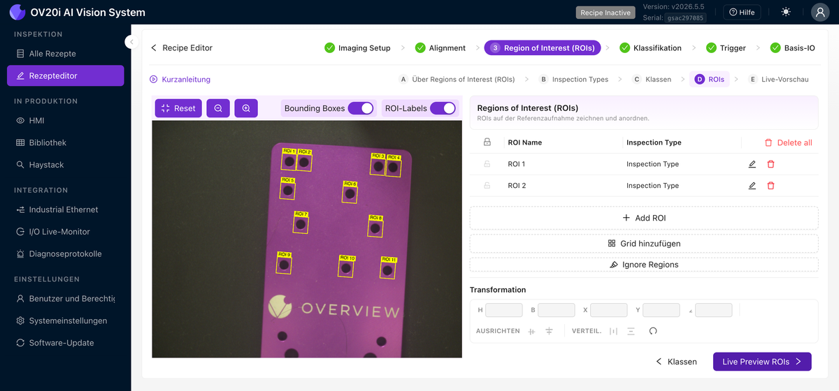Go to the Imaging Setup step
Viewport: 839px width, 391px height.
pyautogui.click(x=357, y=48)
